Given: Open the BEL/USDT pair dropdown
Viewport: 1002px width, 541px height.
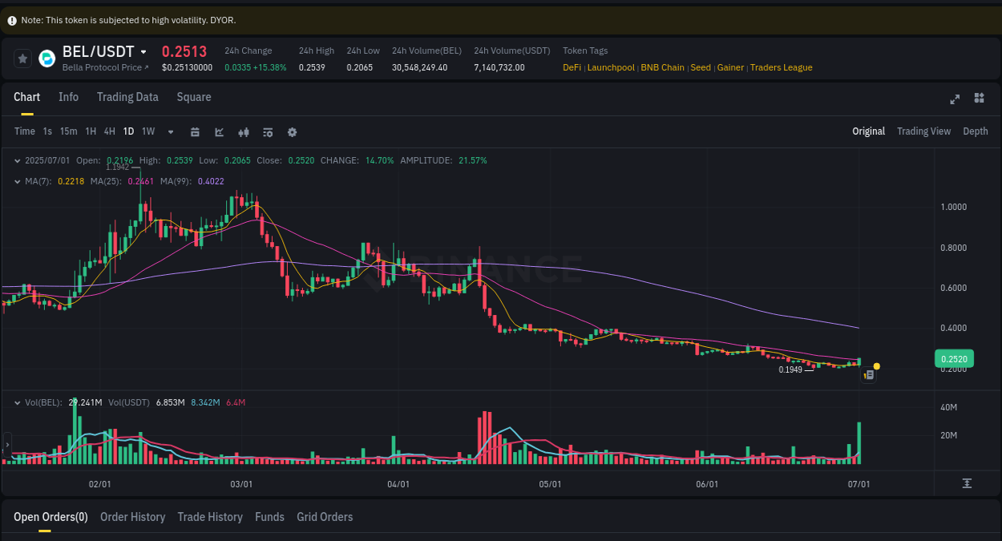Looking at the screenshot, I should click(143, 51).
